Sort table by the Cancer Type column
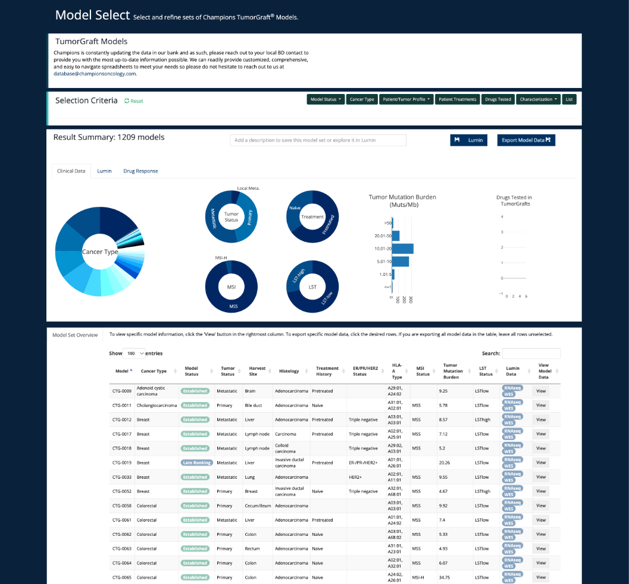This screenshot has height=584, width=629. (157, 371)
